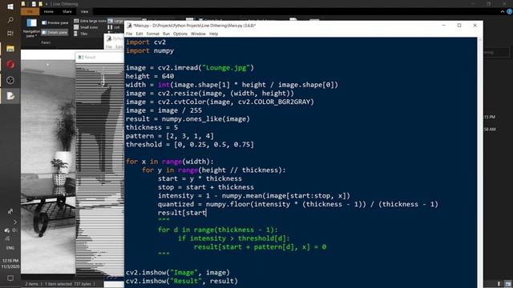The height and width of the screenshot is (288, 513).
Task: Open Run menu in IDLE
Action: pos(166,34)
